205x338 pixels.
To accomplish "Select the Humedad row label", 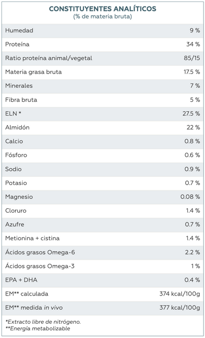I will click(19, 31).
